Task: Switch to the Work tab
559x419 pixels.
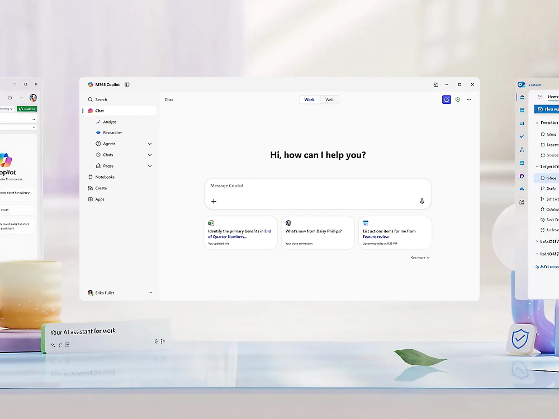Action: click(x=310, y=100)
